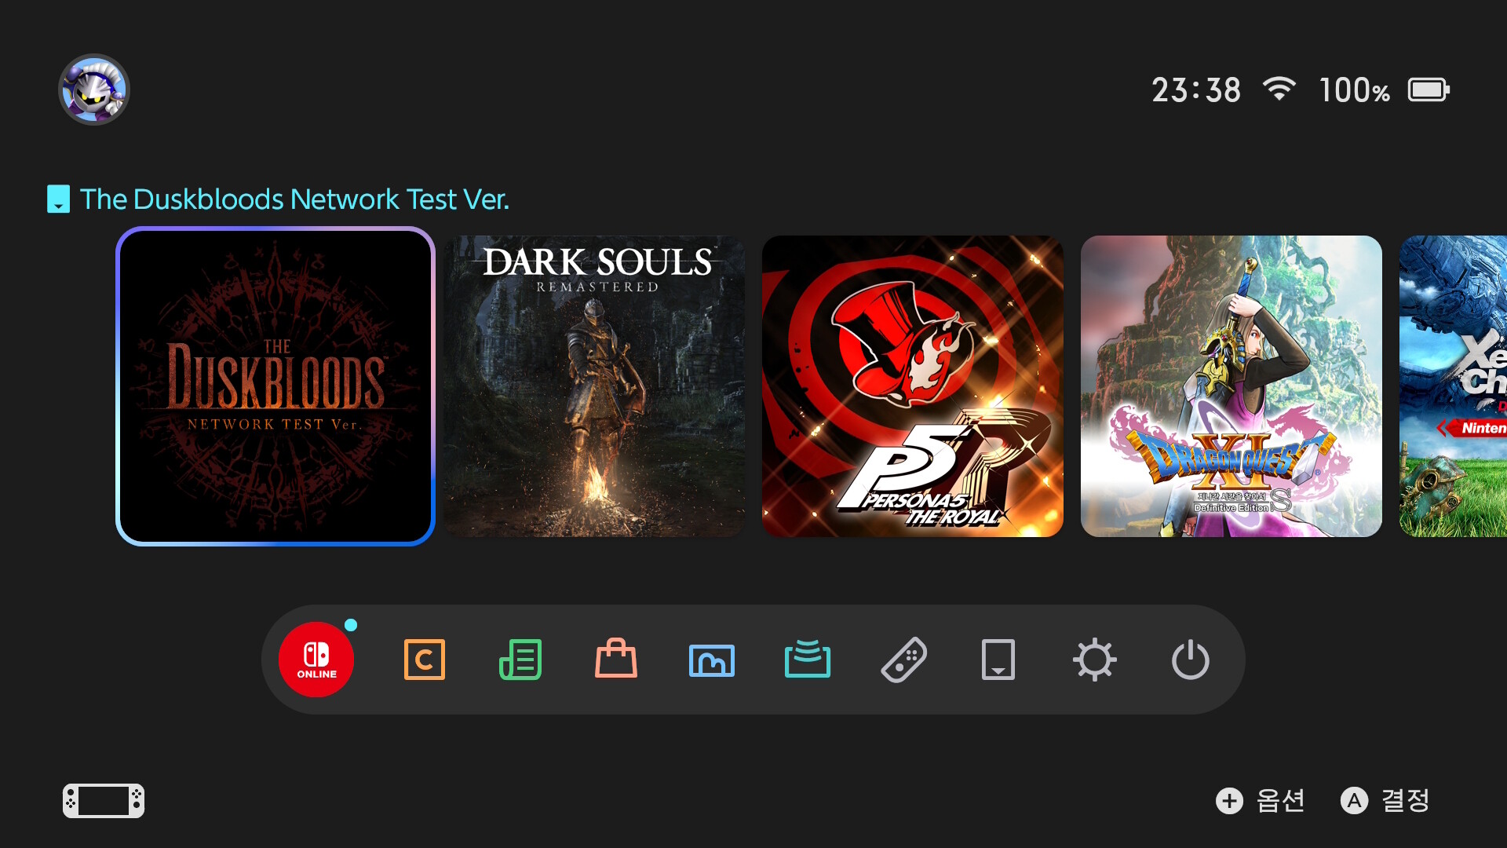Select the Xenoblade Chronicles game tile

click(1453, 386)
